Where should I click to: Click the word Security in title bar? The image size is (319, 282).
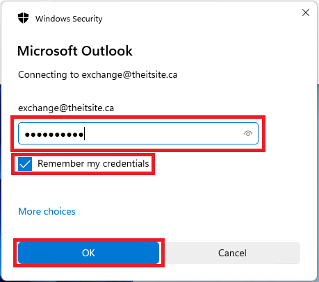pyautogui.click(x=87, y=19)
